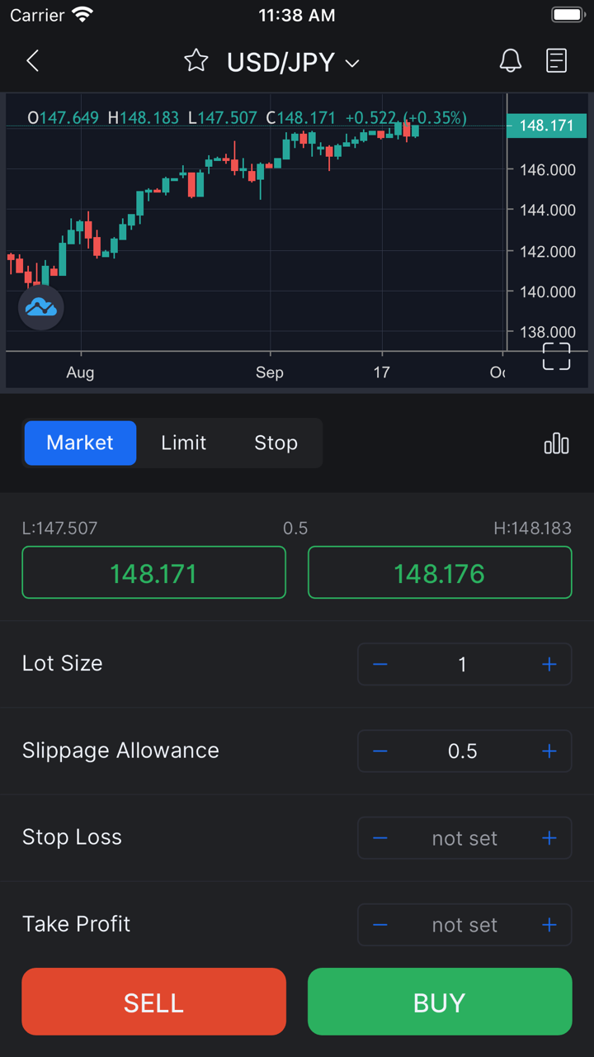The height and width of the screenshot is (1057, 594).
Task: Decrease Slippage Allowance with minus
Action: [380, 751]
